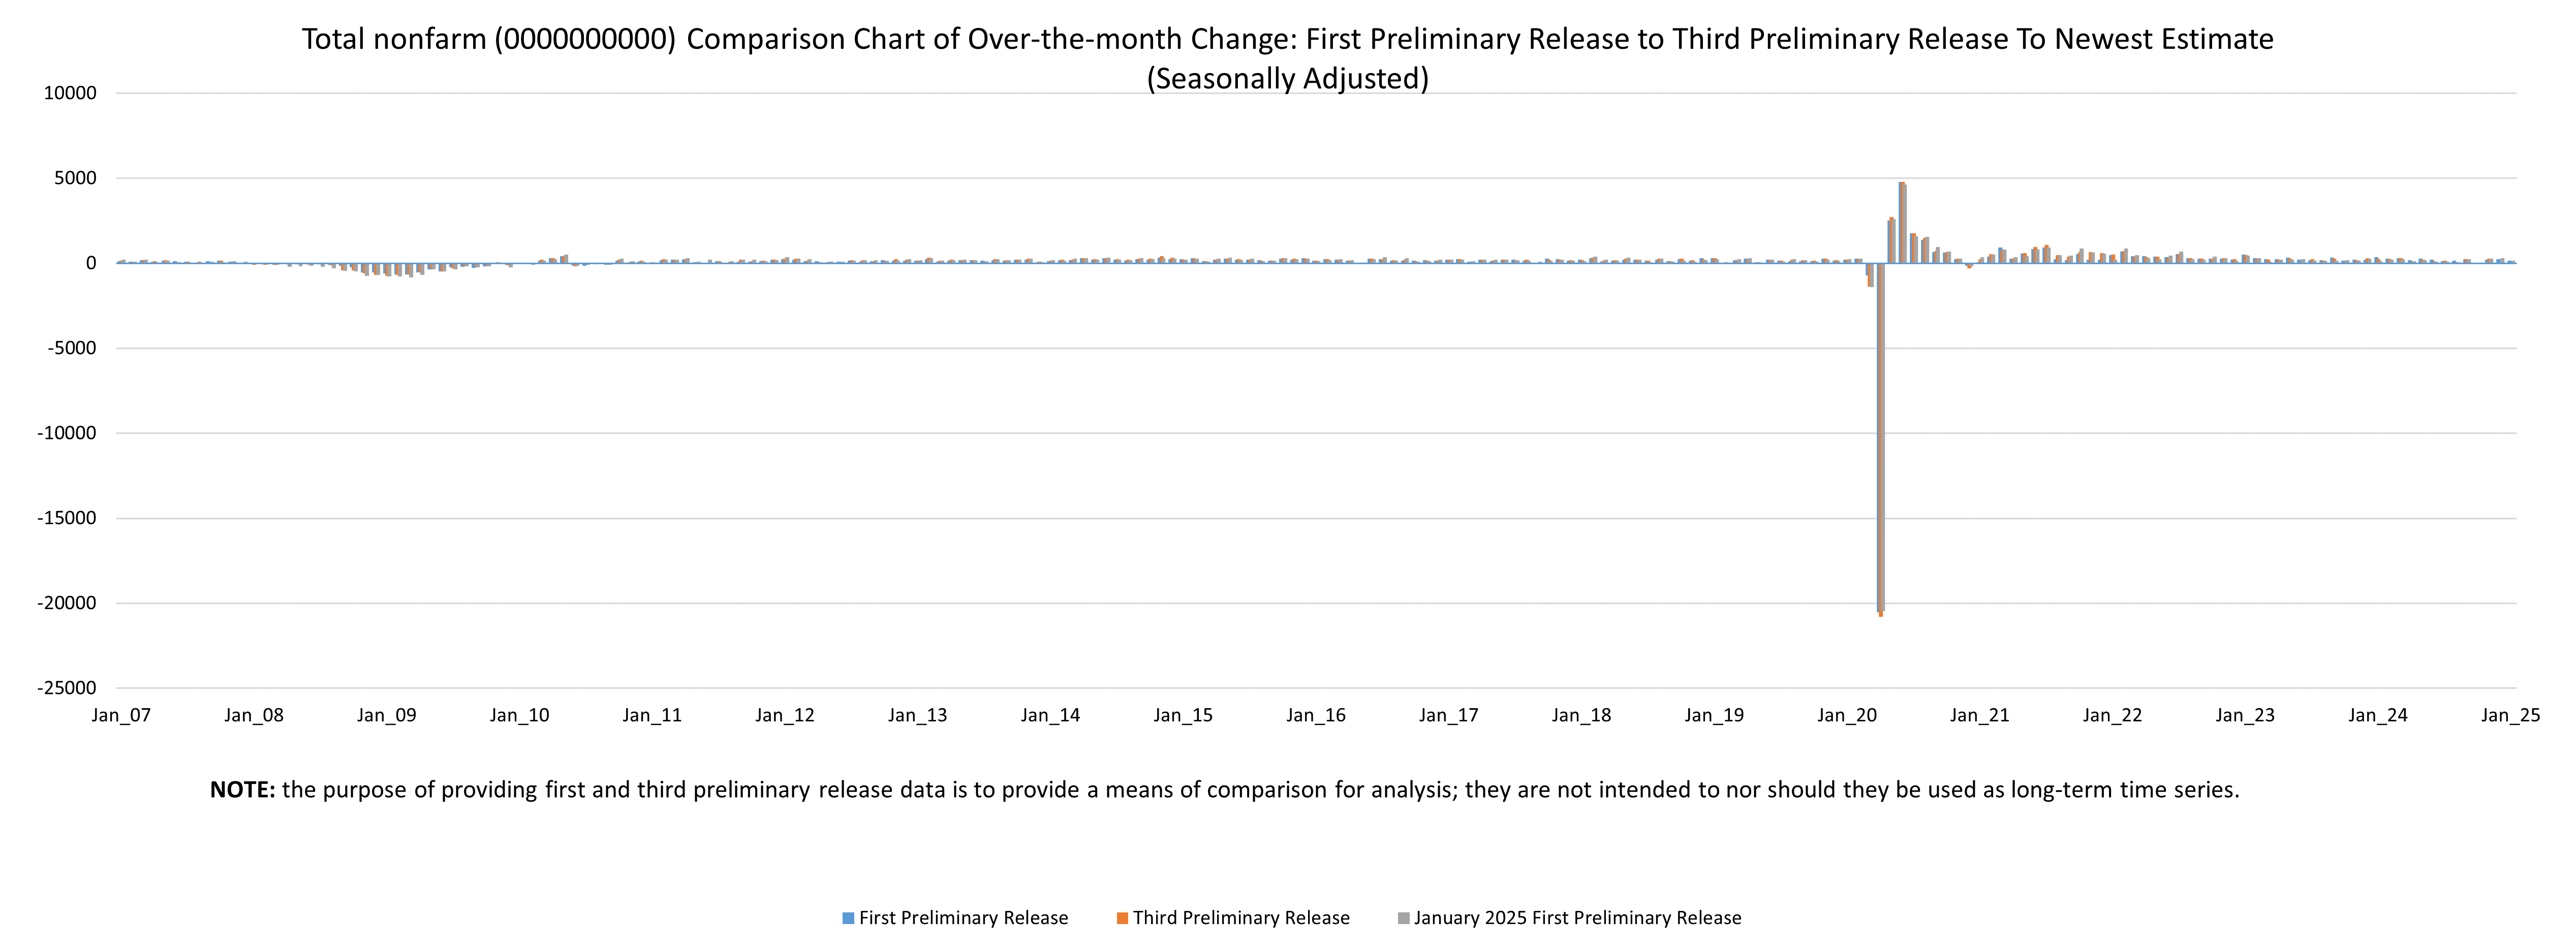Select the January 2025 First Preliminary Release label
Image resolution: width=2576 pixels, height=952 pixels.
tap(1577, 918)
